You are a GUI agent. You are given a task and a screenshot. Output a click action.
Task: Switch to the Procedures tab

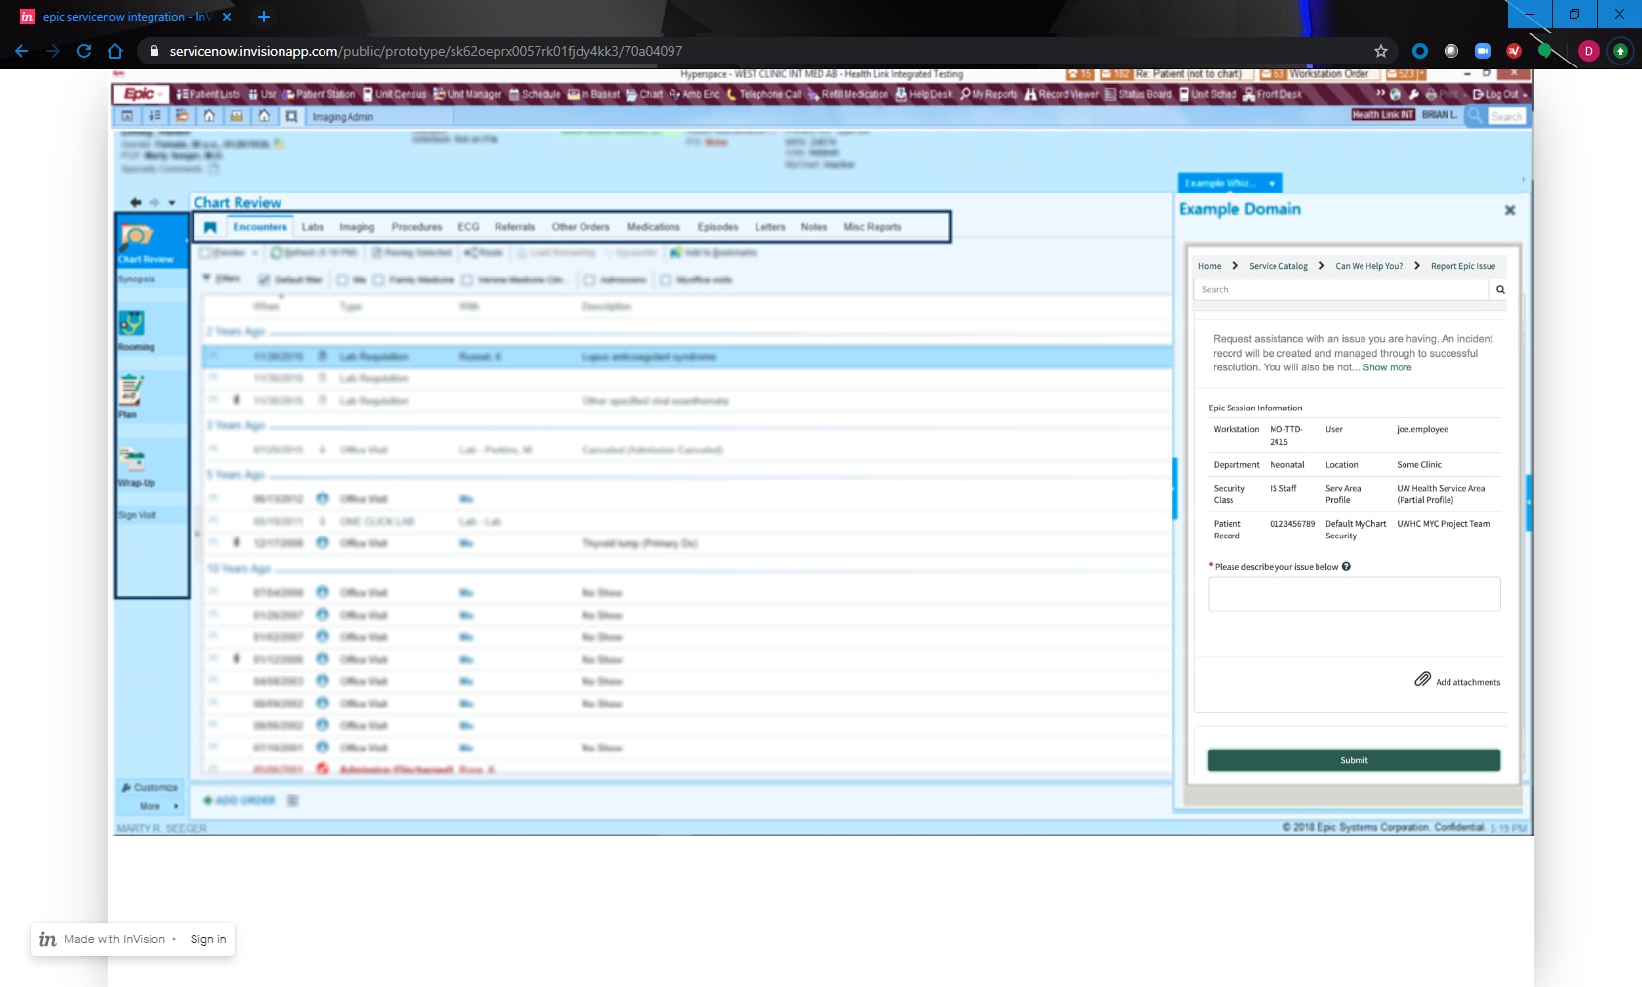coord(416,227)
